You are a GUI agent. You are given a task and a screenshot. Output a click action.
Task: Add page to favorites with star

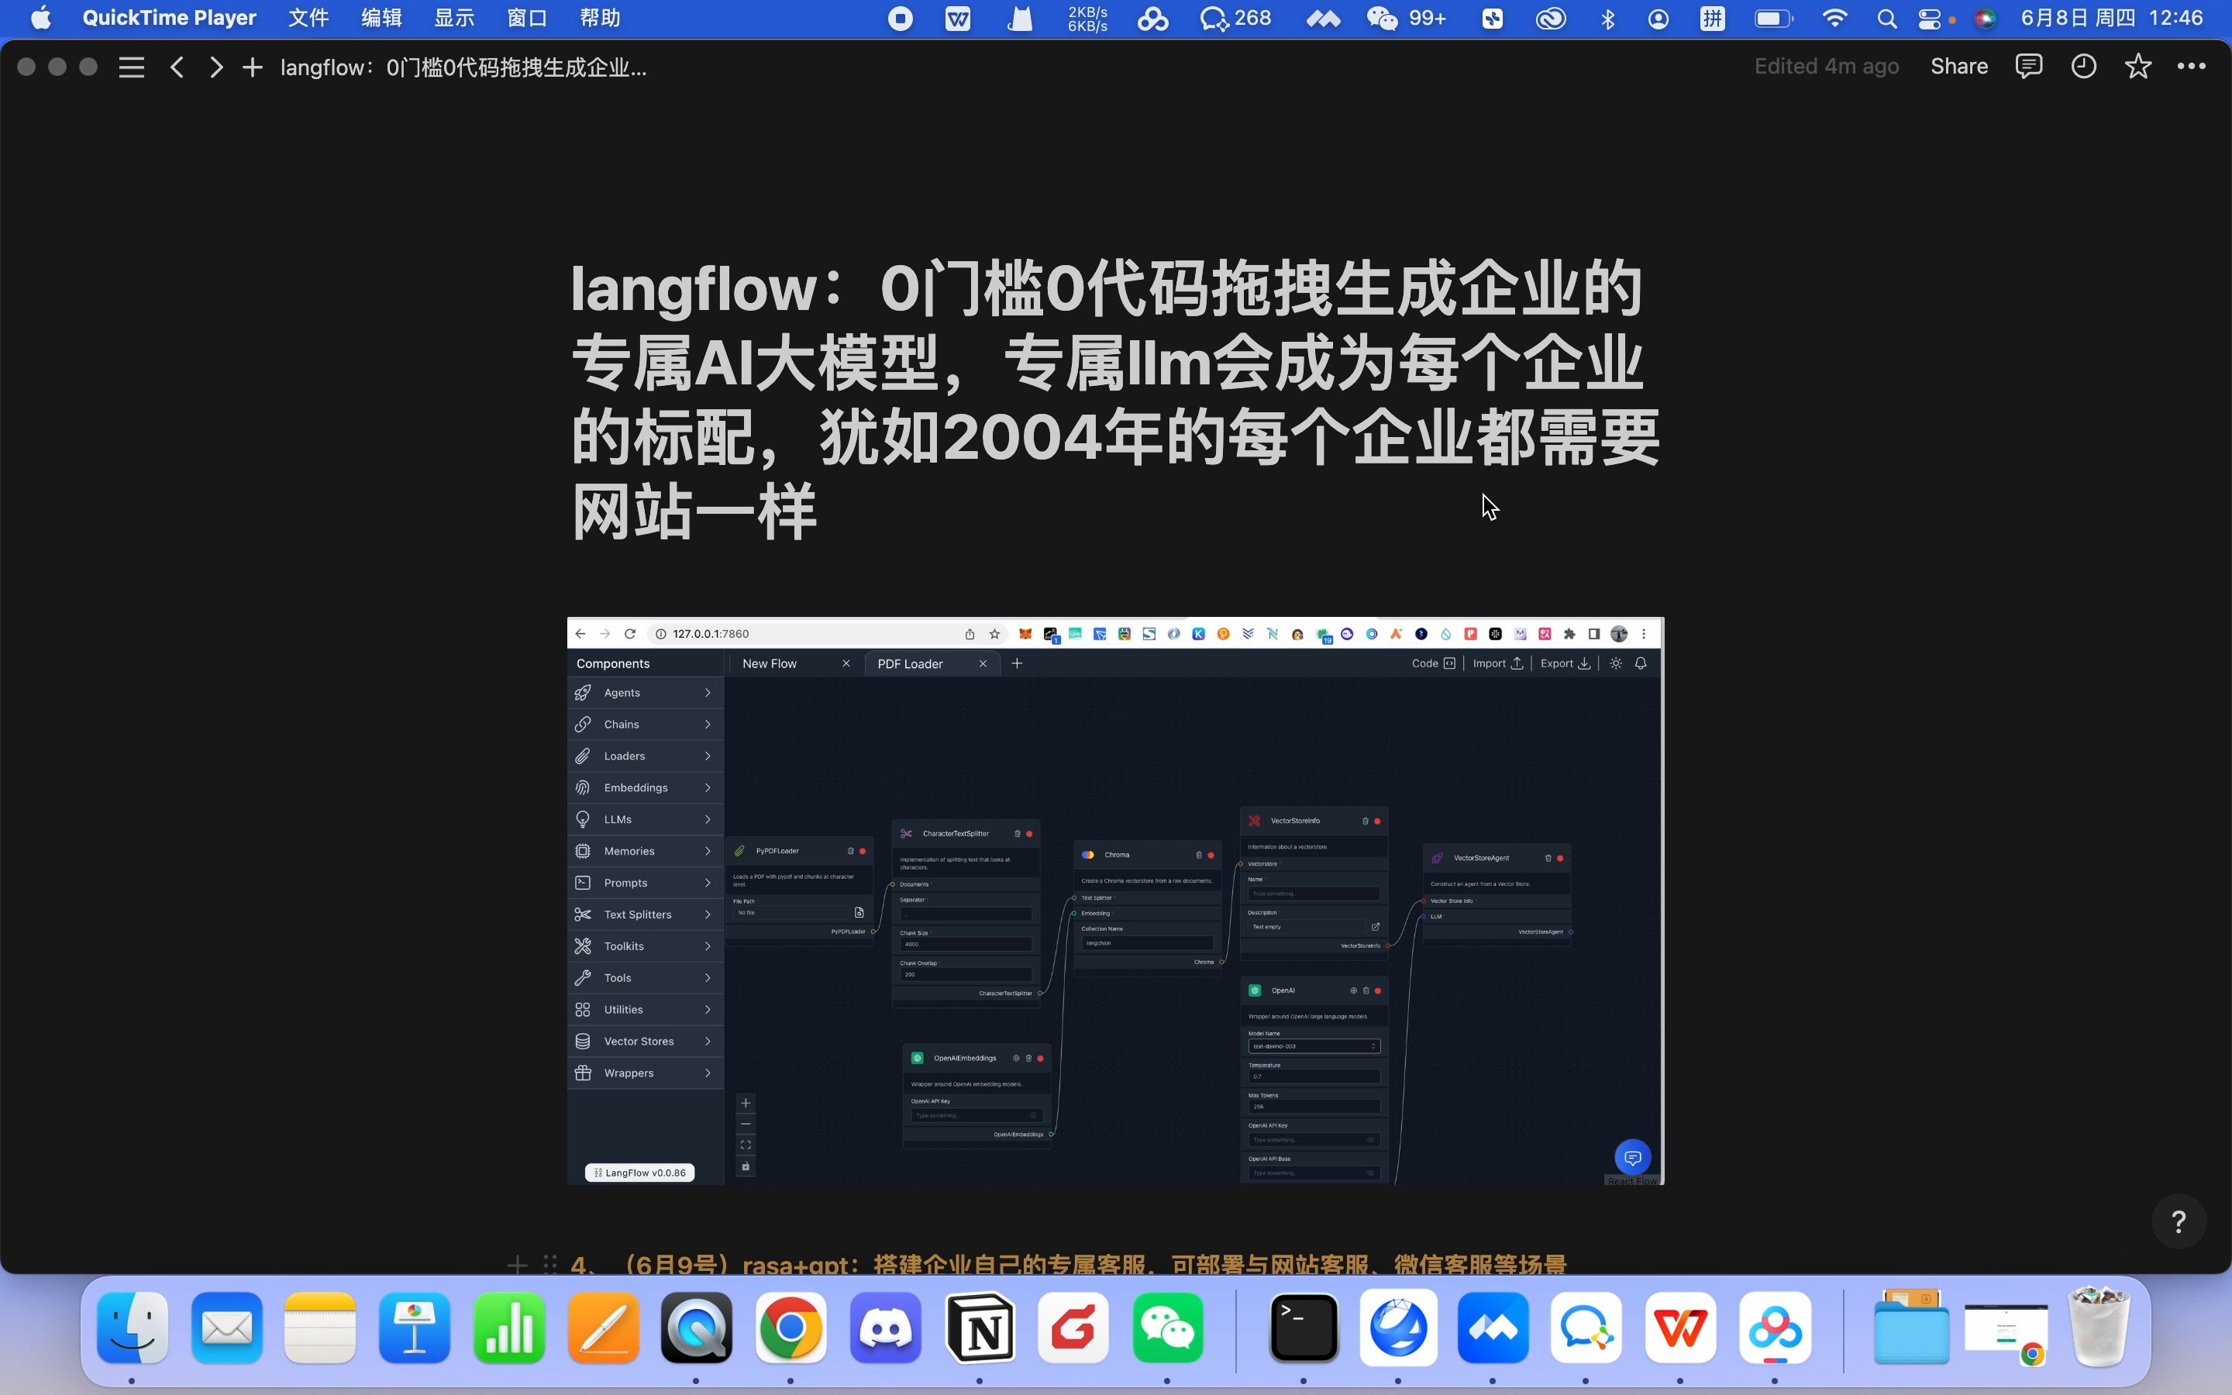pos(2138,67)
